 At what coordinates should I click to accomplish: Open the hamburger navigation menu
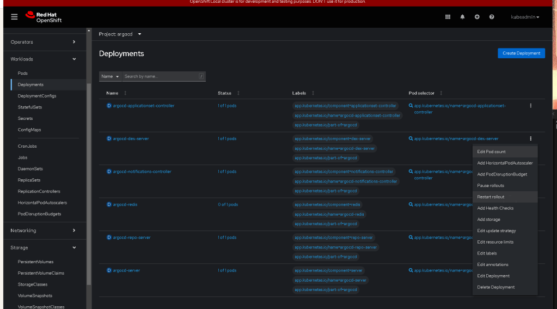14,17
